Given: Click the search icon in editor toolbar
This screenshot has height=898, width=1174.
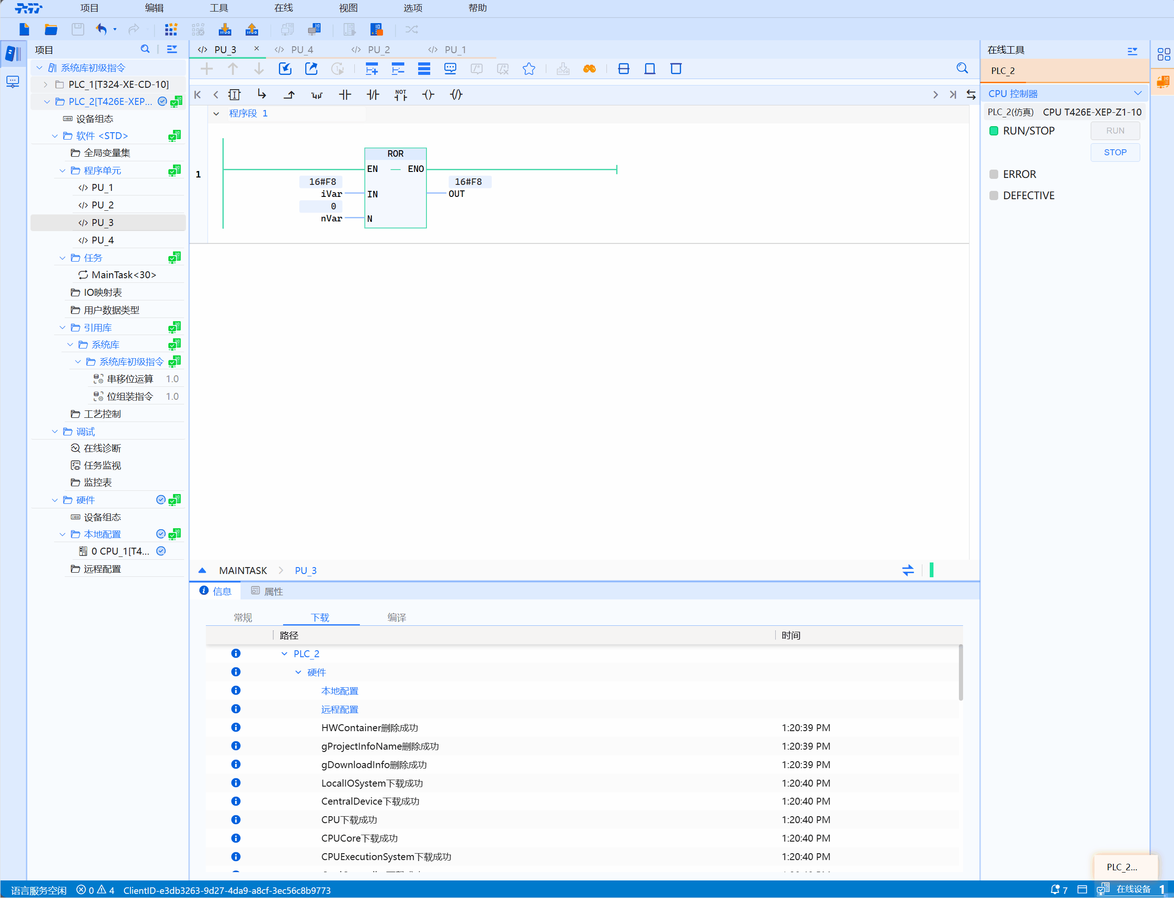Looking at the screenshot, I should (962, 68).
